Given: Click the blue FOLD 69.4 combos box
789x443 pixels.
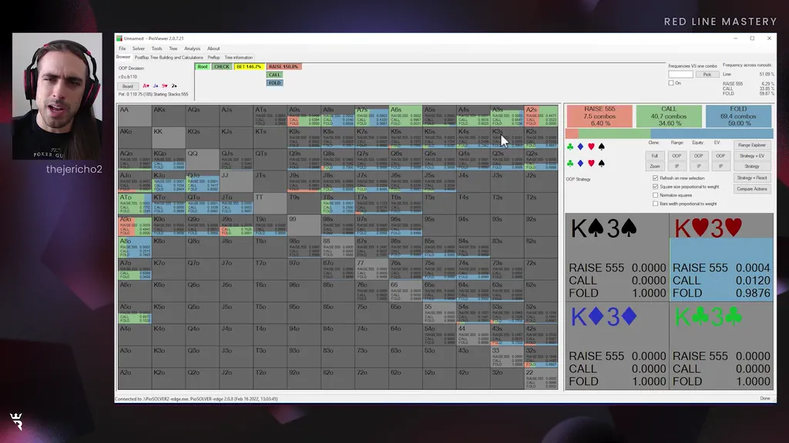Looking at the screenshot, I should (x=738, y=116).
